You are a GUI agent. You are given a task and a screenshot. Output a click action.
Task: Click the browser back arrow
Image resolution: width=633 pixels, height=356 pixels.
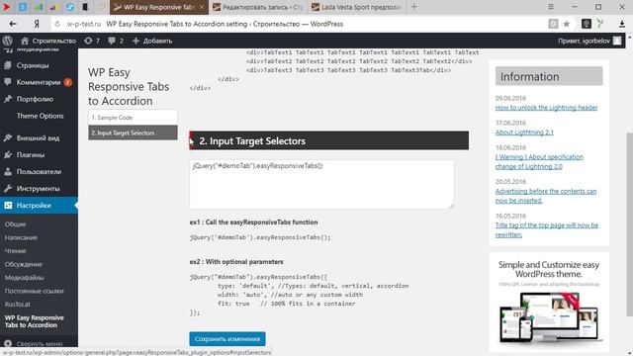13,24
